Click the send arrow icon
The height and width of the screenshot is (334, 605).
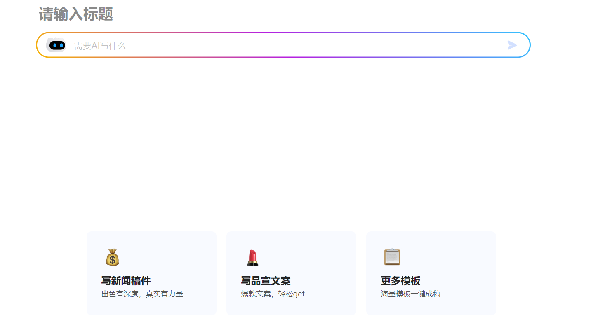(512, 45)
